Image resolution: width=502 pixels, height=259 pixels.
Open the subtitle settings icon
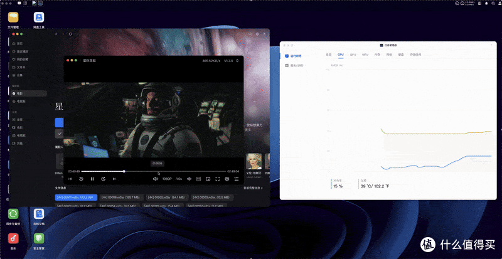198,179
